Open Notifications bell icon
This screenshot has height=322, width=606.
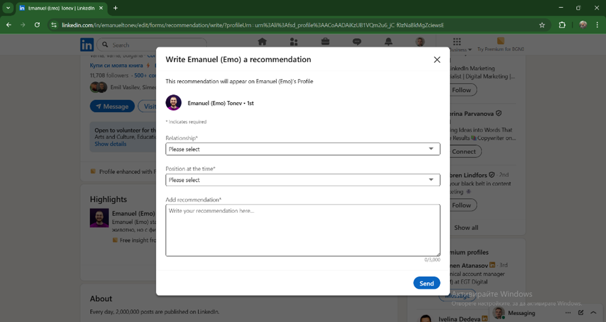(388, 42)
